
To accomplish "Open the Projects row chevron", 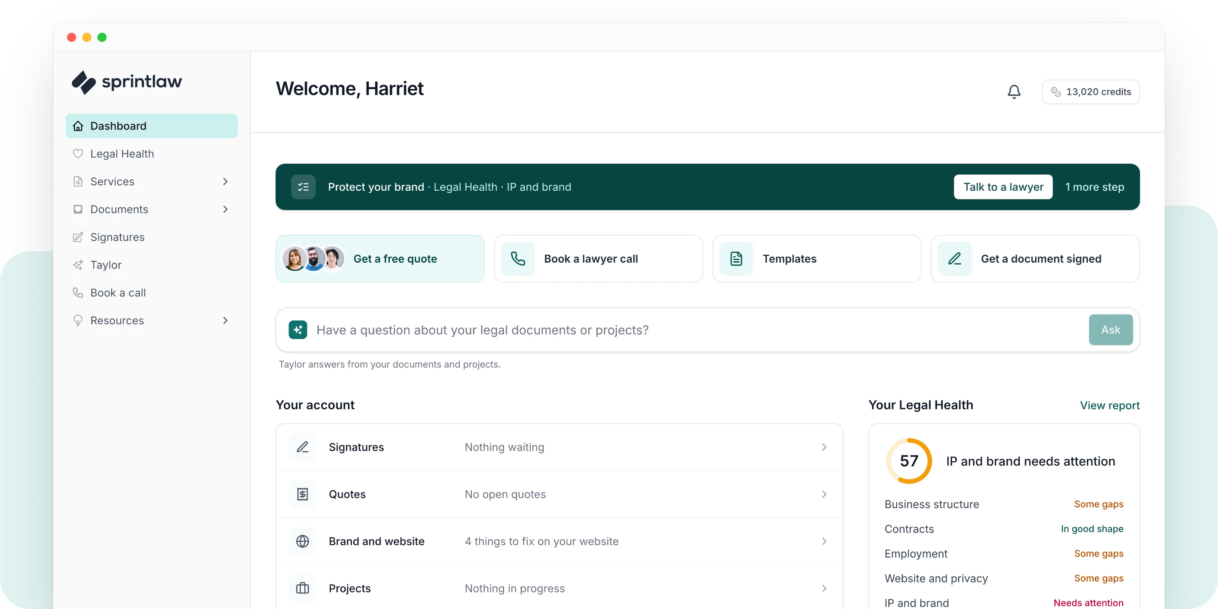I will 824,588.
